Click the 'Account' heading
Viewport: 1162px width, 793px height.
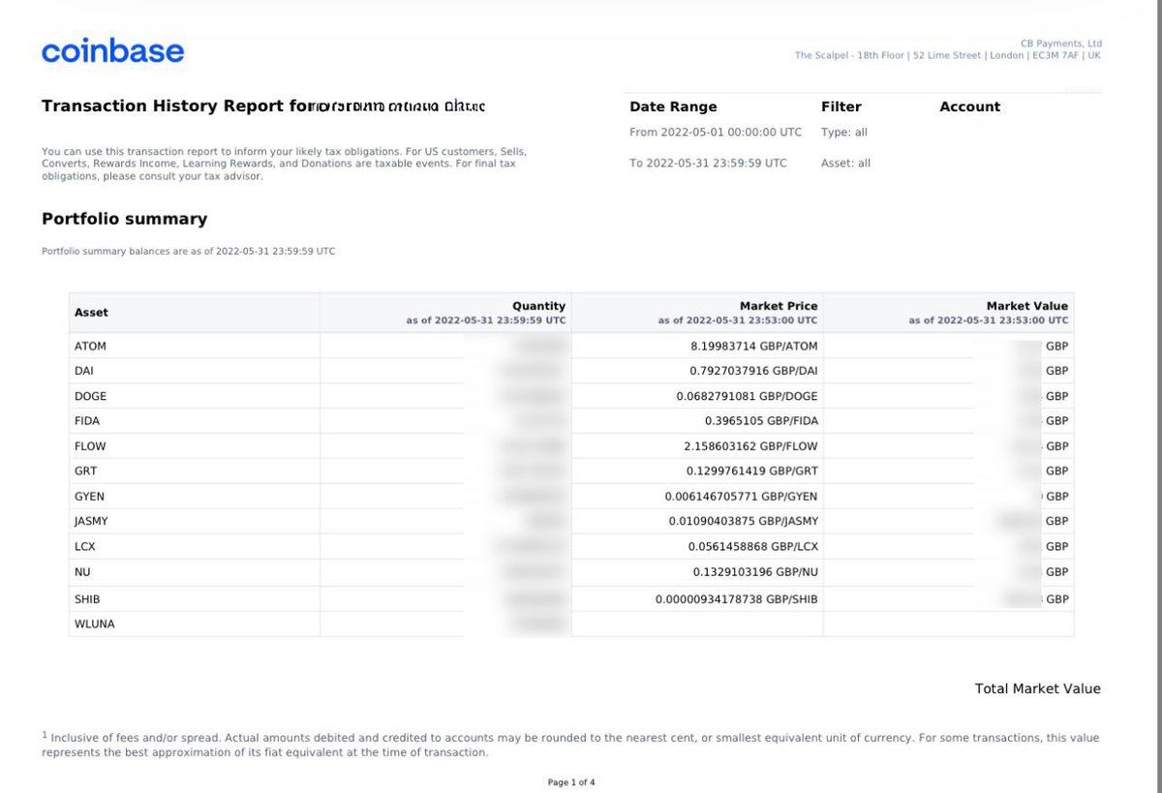(x=969, y=107)
